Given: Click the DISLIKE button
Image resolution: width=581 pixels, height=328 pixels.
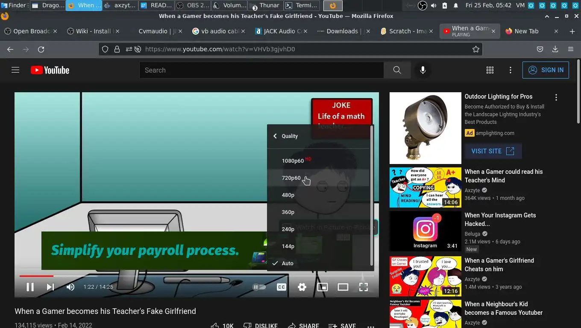Looking at the screenshot, I should (261, 326).
